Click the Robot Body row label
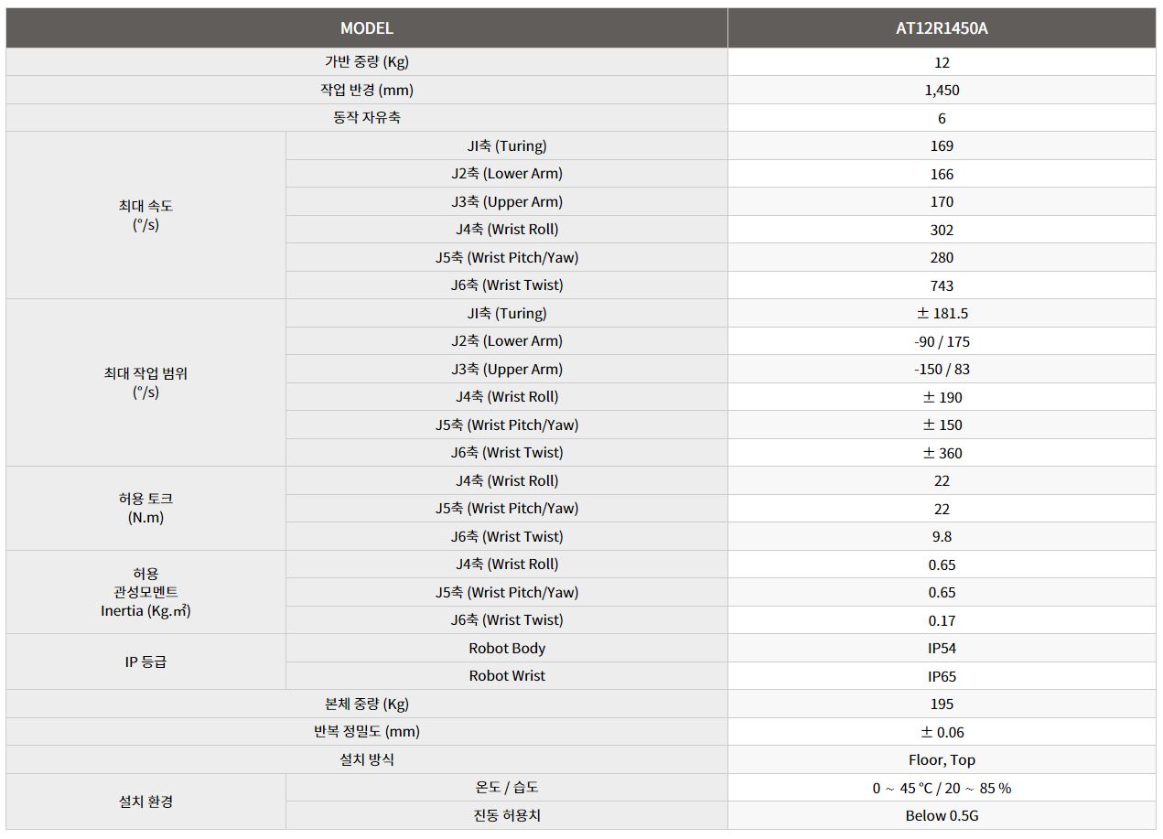 (x=507, y=648)
